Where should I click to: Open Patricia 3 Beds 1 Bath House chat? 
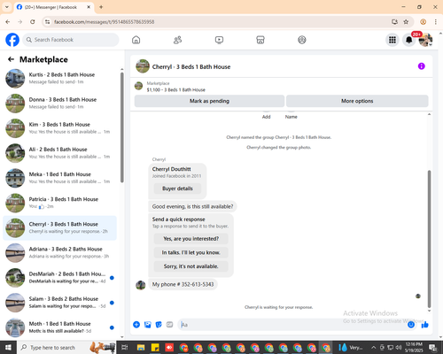[x=60, y=203]
